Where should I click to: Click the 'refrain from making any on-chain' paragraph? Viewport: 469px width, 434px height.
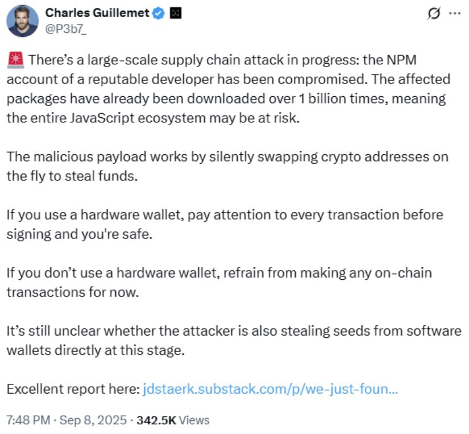click(219, 282)
